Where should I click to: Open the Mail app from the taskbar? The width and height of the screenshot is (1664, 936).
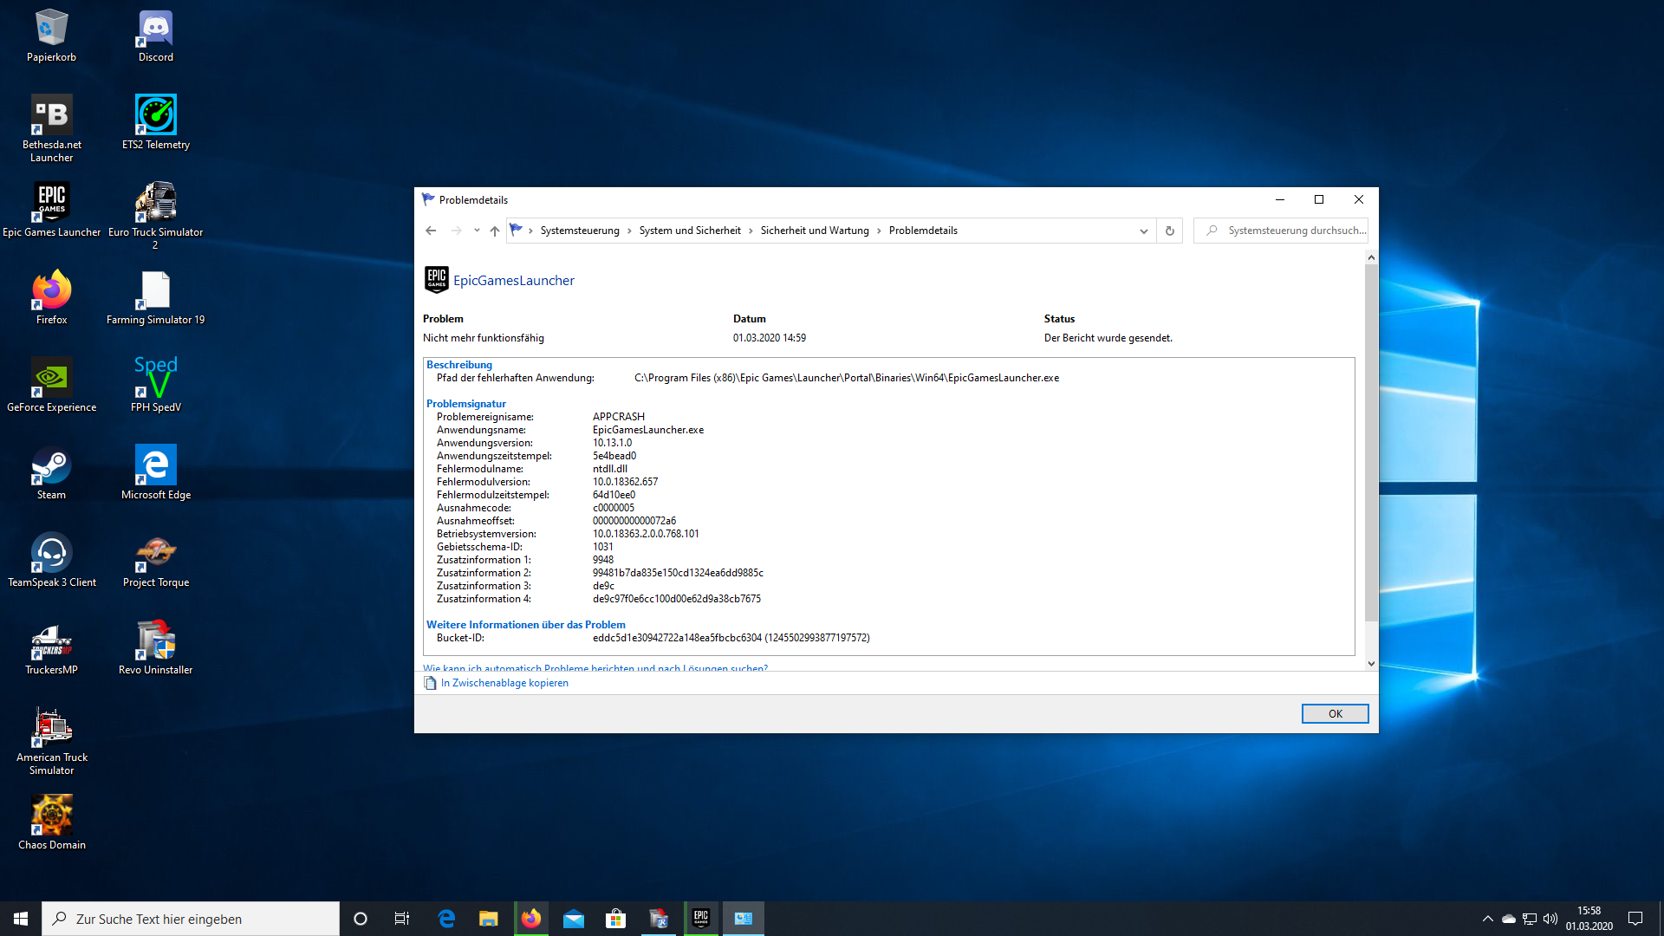(x=574, y=919)
